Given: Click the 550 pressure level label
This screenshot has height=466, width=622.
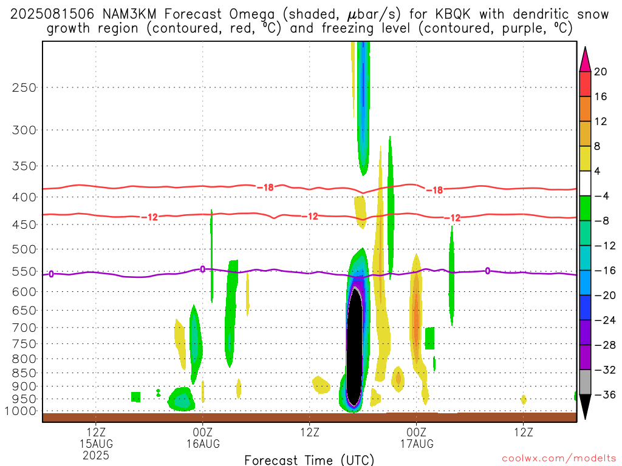Looking at the screenshot, I should point(24,271).
